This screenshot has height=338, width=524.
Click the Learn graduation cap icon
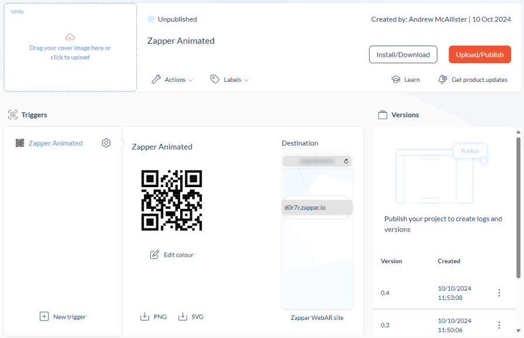click(x=396, y=80)
